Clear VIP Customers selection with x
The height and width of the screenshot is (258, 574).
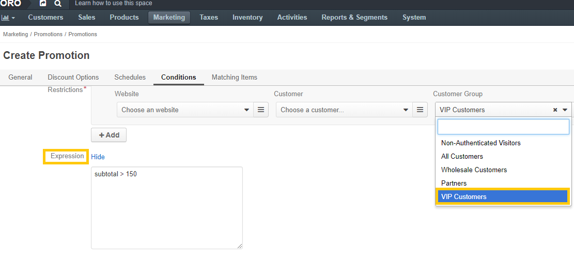555,110
